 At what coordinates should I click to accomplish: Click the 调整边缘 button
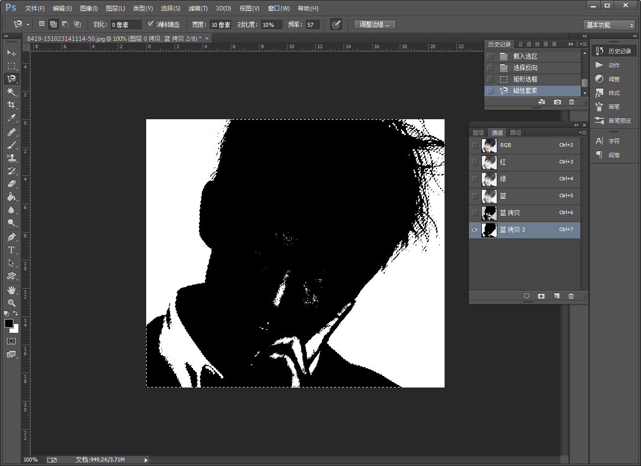(x=374, y=24)
